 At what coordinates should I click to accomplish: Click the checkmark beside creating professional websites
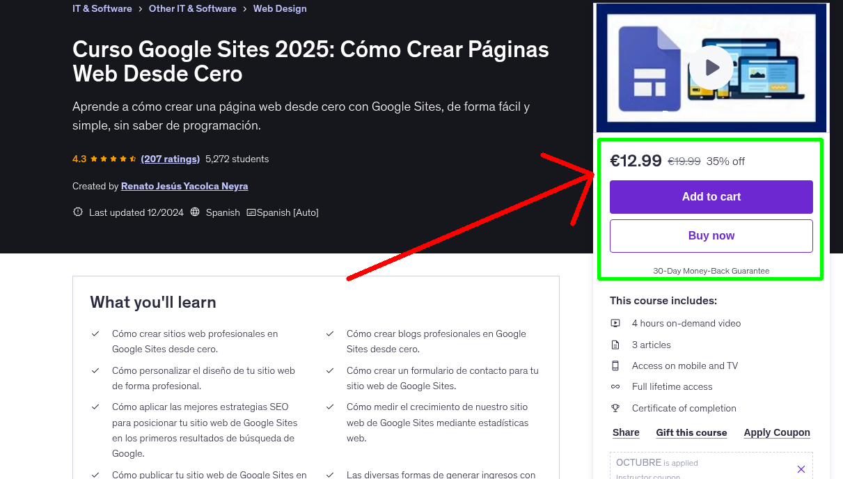coord(95,333)
